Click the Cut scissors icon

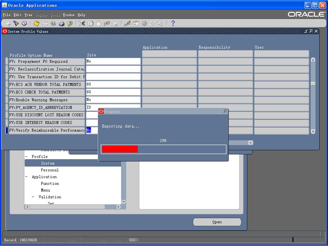point(82,23)
